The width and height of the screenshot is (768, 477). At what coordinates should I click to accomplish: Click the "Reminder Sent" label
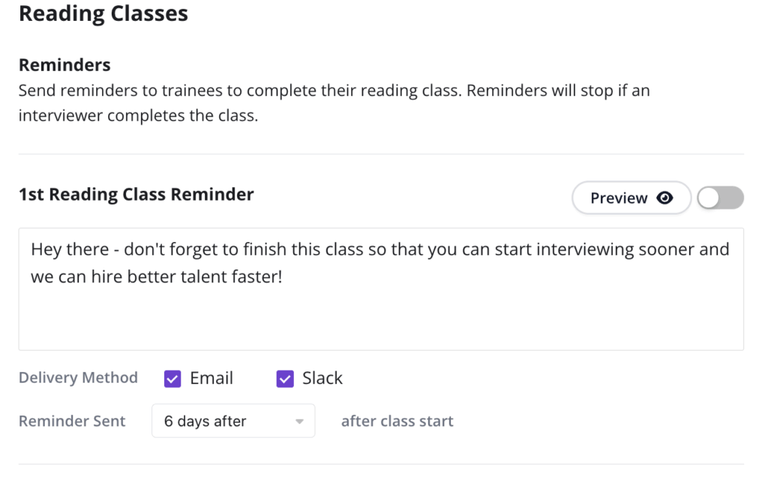pyautogui.click(x=72, y=421)
